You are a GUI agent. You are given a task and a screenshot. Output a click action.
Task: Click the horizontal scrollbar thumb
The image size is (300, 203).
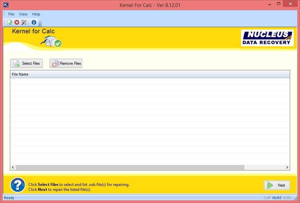[130, 167]
